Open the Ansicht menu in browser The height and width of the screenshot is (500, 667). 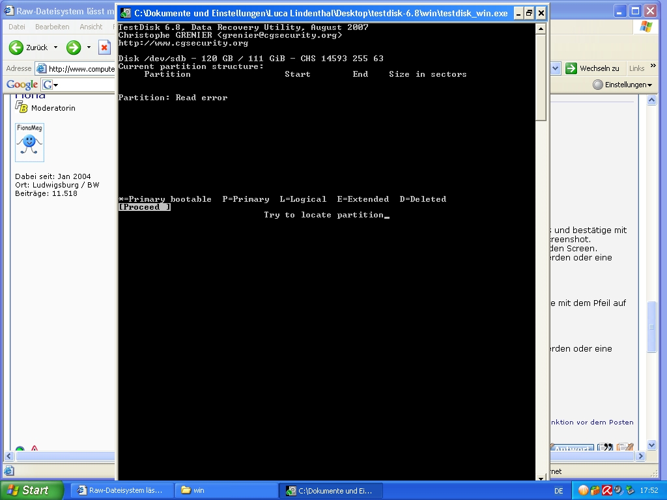91,27
